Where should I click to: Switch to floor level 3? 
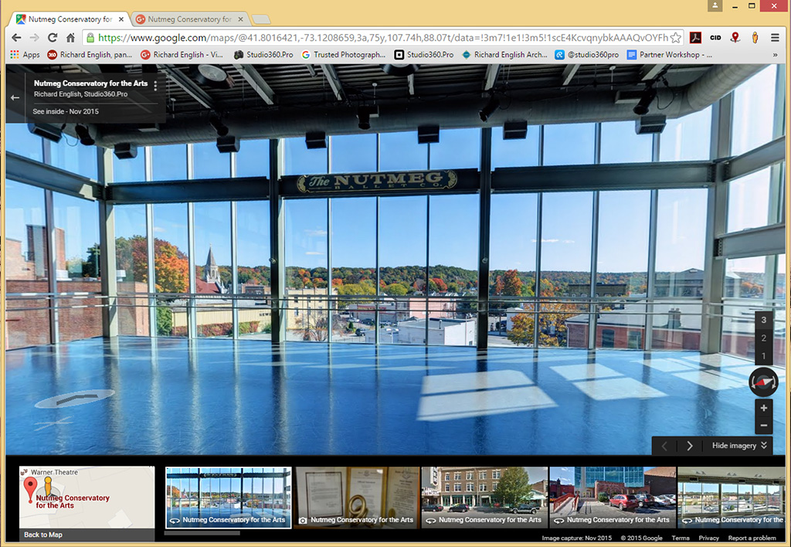tap(764, 320)
